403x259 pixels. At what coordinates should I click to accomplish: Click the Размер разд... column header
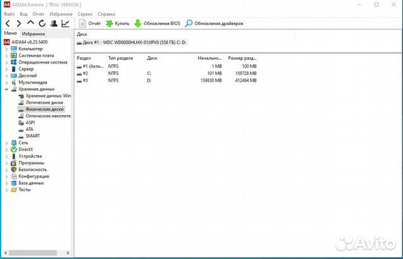(242, 58)
